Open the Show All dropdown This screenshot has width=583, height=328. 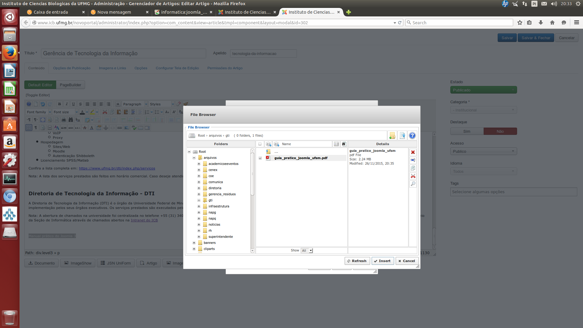click(307, 251)
